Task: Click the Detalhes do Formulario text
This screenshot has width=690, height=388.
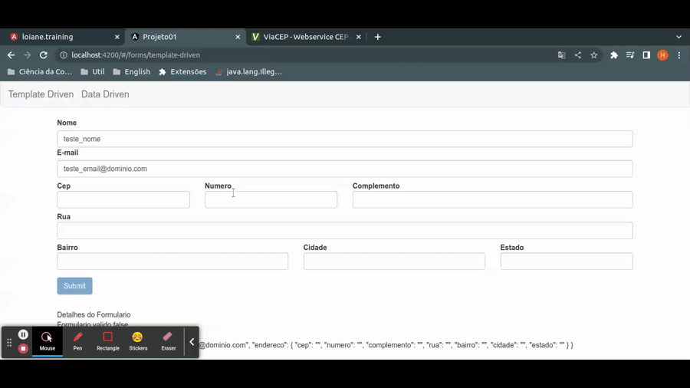Action: pos(94,315)
